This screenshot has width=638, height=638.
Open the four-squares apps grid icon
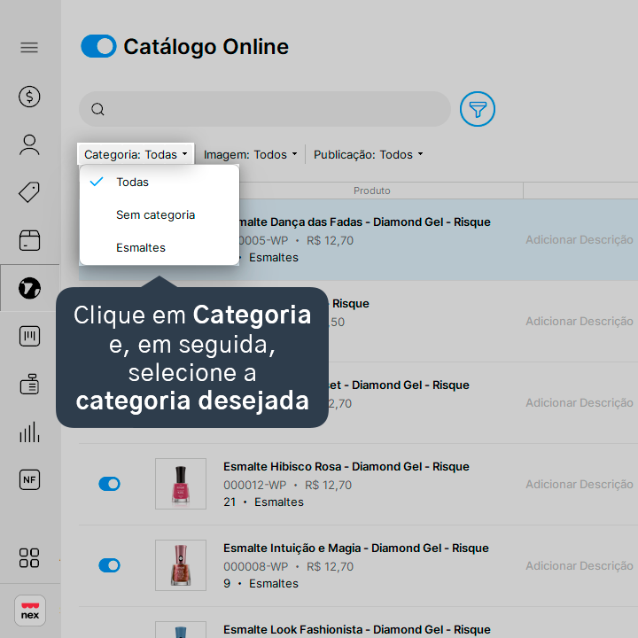pyautogui.click(x=29, y=558)
